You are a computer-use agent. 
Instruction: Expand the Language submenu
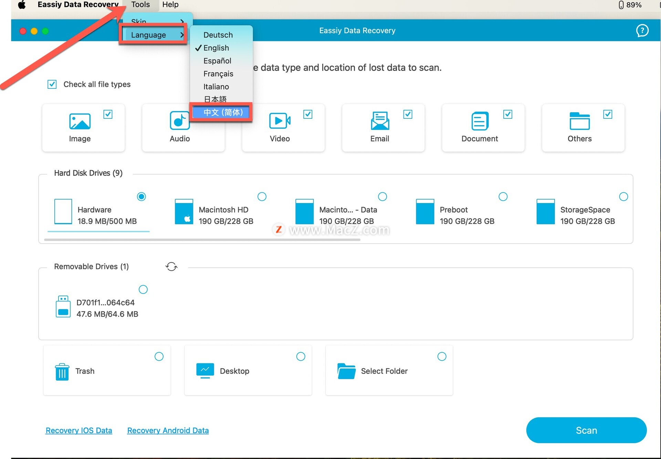pos(154,35)
